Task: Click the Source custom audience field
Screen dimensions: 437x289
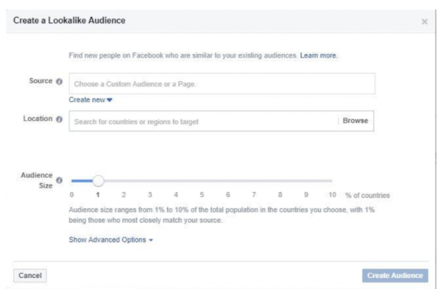Action: tap(222, 84)
